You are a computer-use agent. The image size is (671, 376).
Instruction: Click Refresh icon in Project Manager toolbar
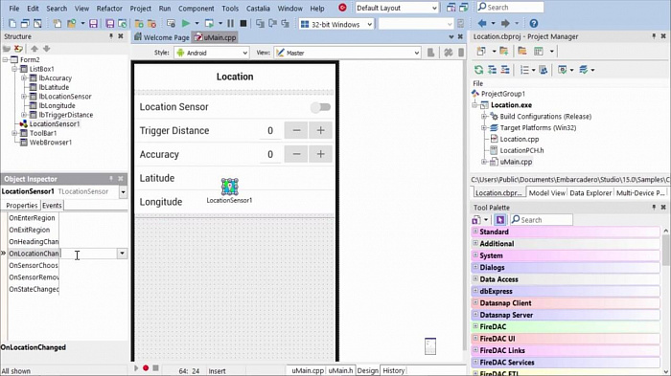(479, 70)
